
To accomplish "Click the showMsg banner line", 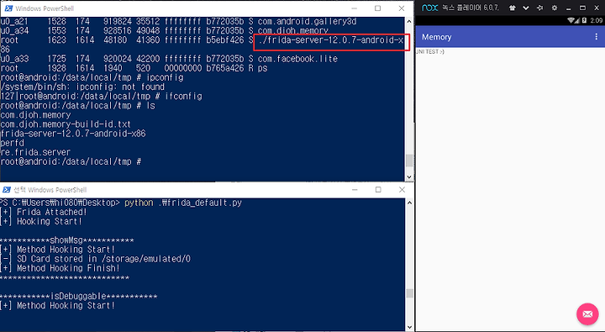I will tap(66, 240).
